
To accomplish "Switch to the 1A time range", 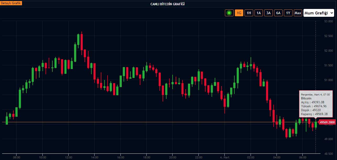I will (x=259, y=13).
